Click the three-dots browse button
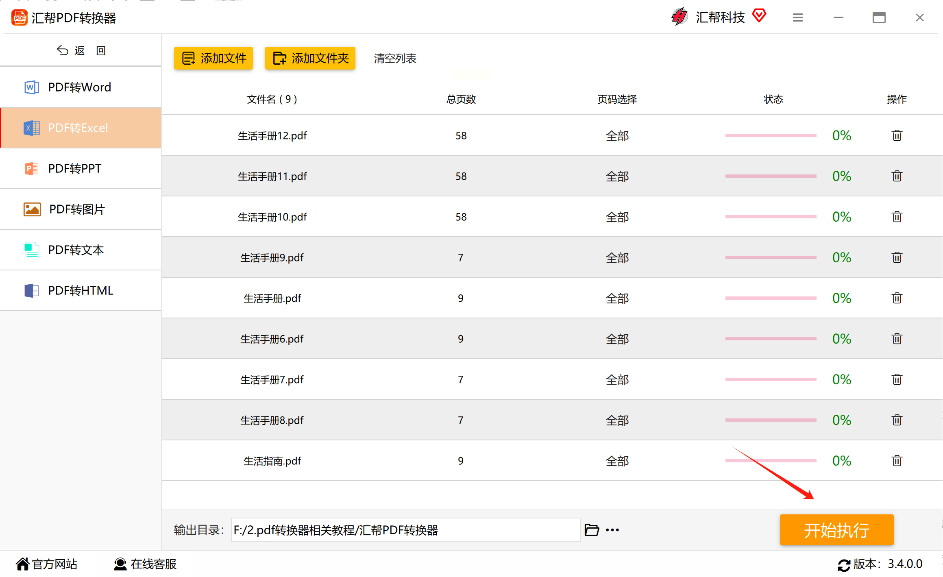943x577 pixels. tap(612, 530)
